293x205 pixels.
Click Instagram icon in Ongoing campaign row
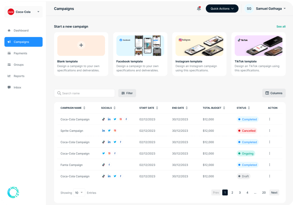coord(109,153)
